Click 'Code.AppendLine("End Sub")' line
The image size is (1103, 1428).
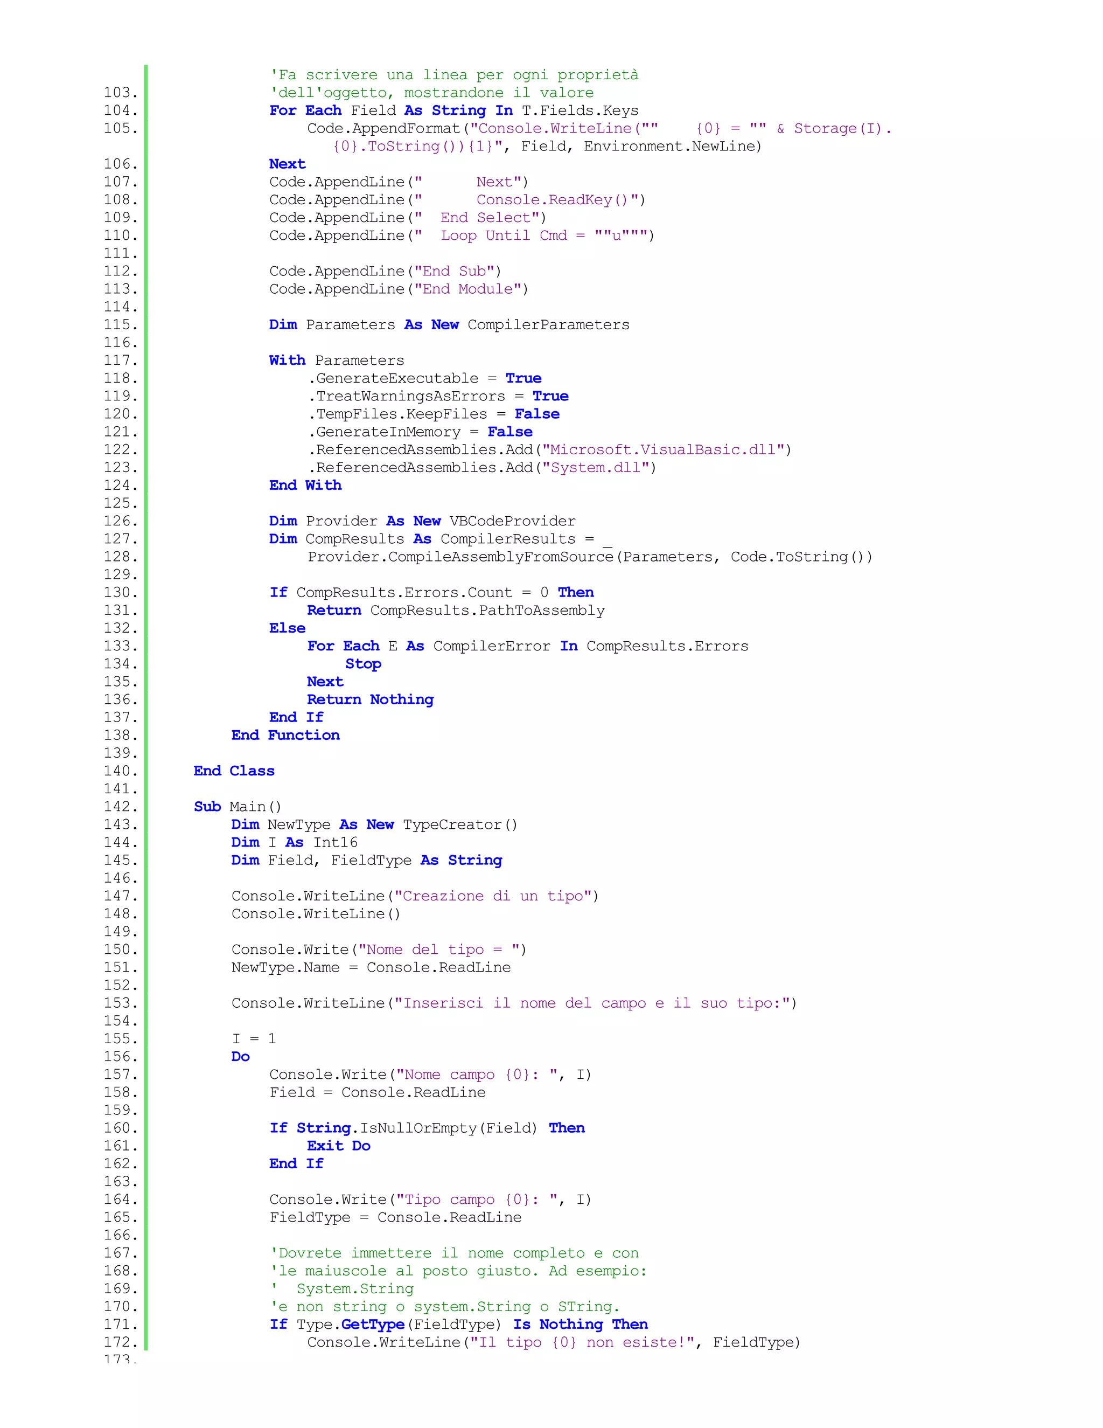click(x=386, y=272)
